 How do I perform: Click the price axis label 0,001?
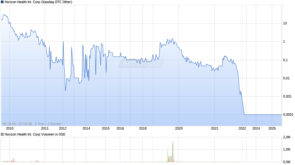(x=287, y=96)
